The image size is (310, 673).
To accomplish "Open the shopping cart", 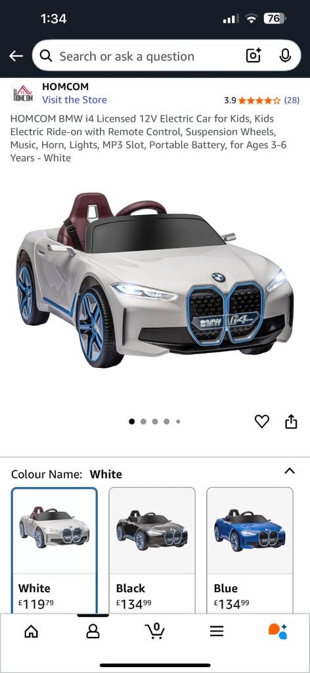I will click(155, 630).
